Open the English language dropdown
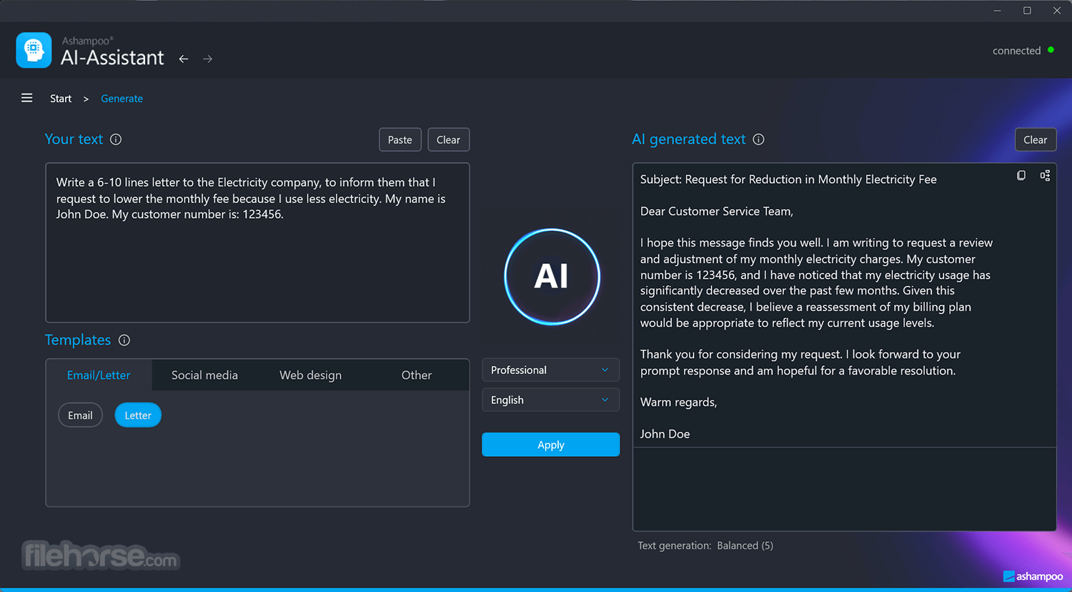The width and height of the screenshot is (1072, 592). tap(551, 400)
